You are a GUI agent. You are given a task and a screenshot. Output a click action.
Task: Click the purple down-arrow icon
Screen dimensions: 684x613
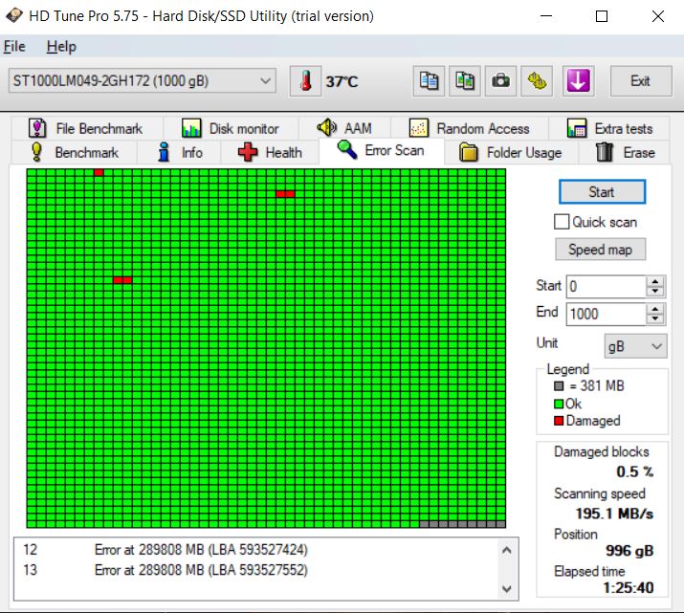tap(576, 81)
